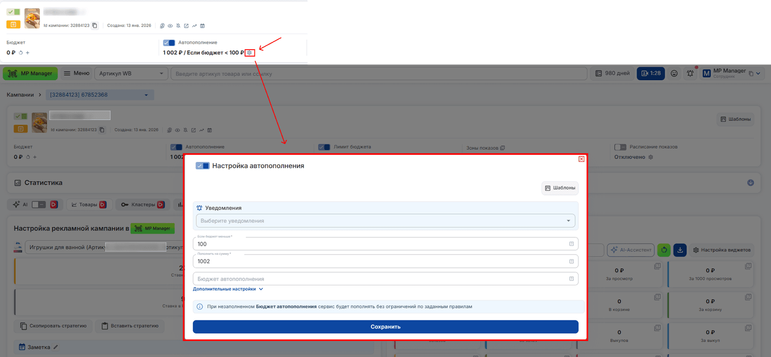
Task: Watch the Кластеры video tutorial icon
Action: [161, 205]
